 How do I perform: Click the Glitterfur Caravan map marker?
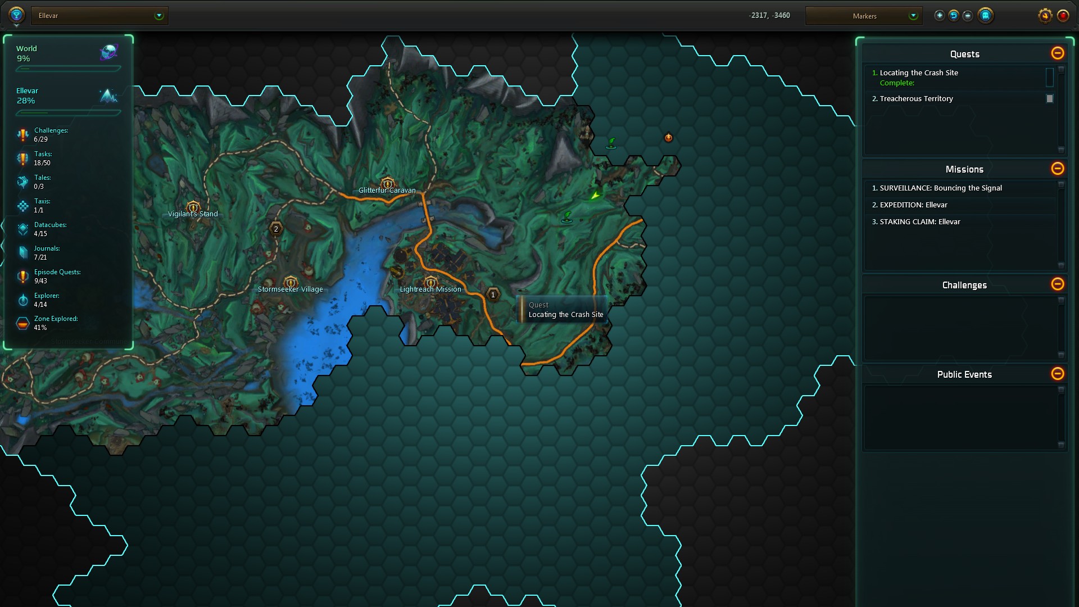click(x=387, y=183)
